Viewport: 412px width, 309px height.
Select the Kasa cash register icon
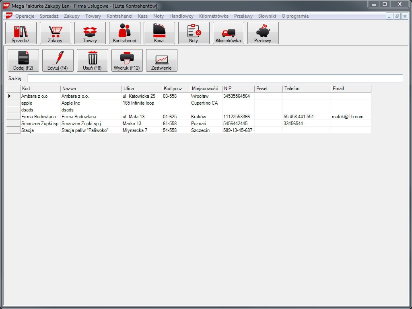tap(159, 33)
